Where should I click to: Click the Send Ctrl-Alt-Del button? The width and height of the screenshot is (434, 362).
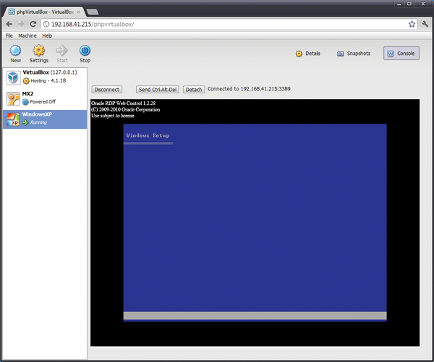pos(157,90)
